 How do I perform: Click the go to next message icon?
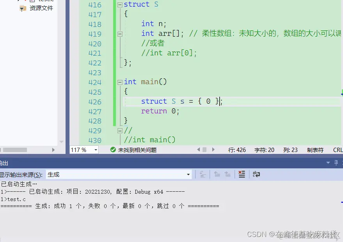[227, 174]
